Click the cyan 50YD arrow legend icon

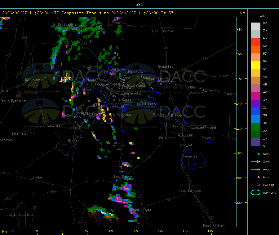(255, 154)
